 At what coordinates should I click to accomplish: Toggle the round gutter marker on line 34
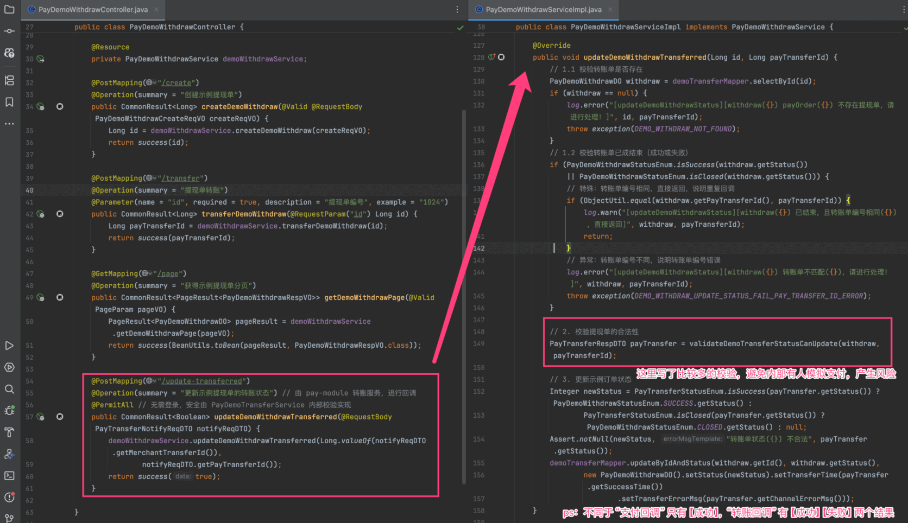click(60, 107)
